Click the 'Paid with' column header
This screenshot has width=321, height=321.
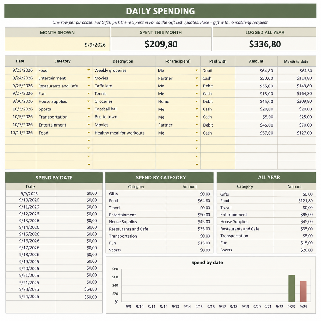click(218, 61)
